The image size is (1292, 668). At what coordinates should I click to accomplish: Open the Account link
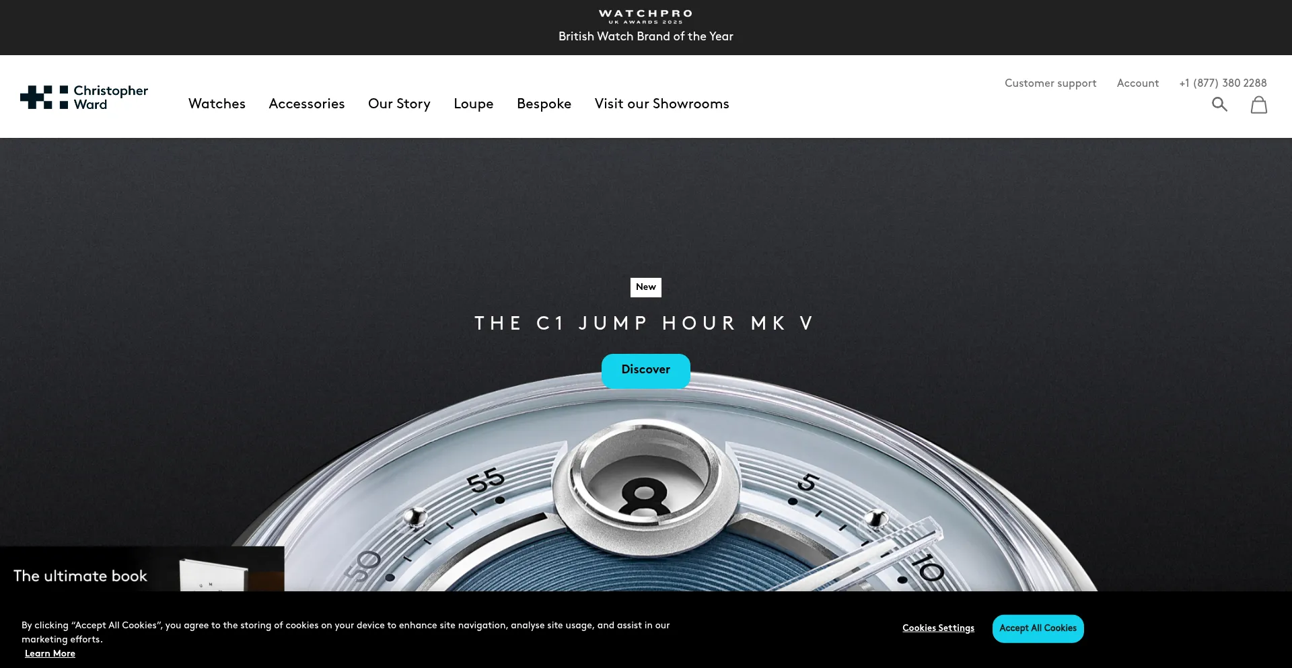[x=1138, y=83]
